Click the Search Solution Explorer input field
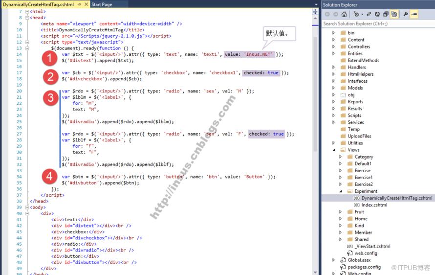This screenshot has width=435, height=275. pyautogui.click(x=378, y=23)
